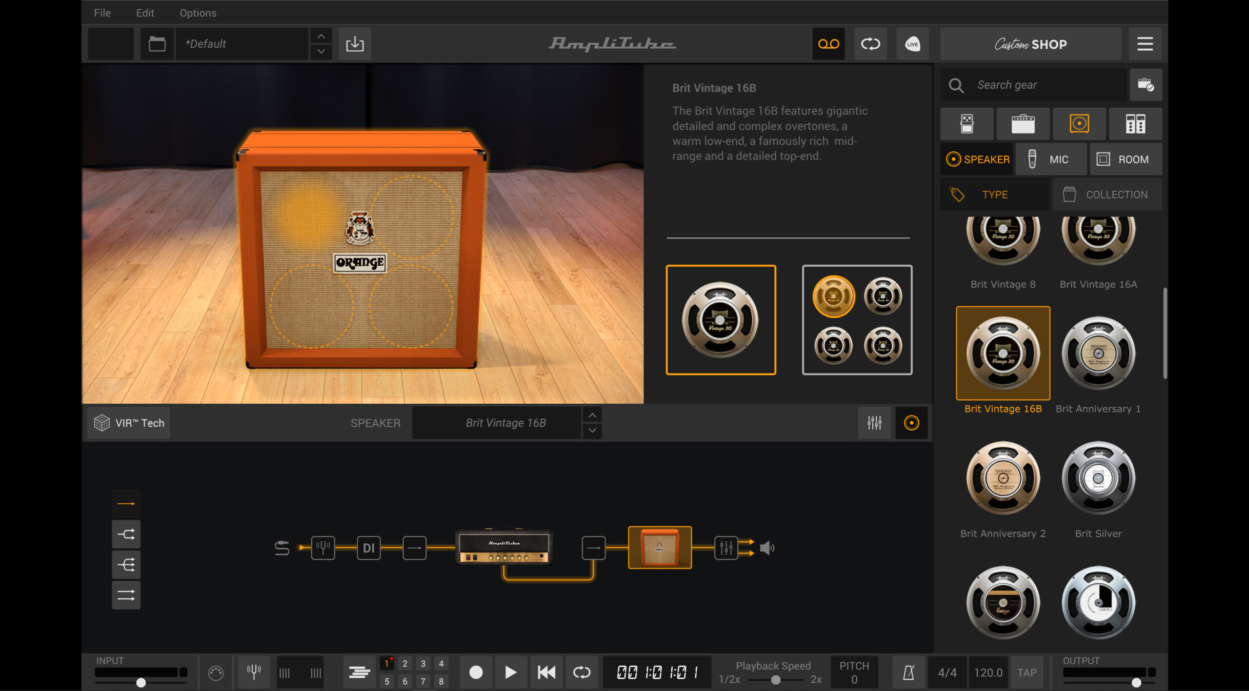Open the Edit menu
The width and height of the screenshot is (1249, 691).
(x=145, y=13)
